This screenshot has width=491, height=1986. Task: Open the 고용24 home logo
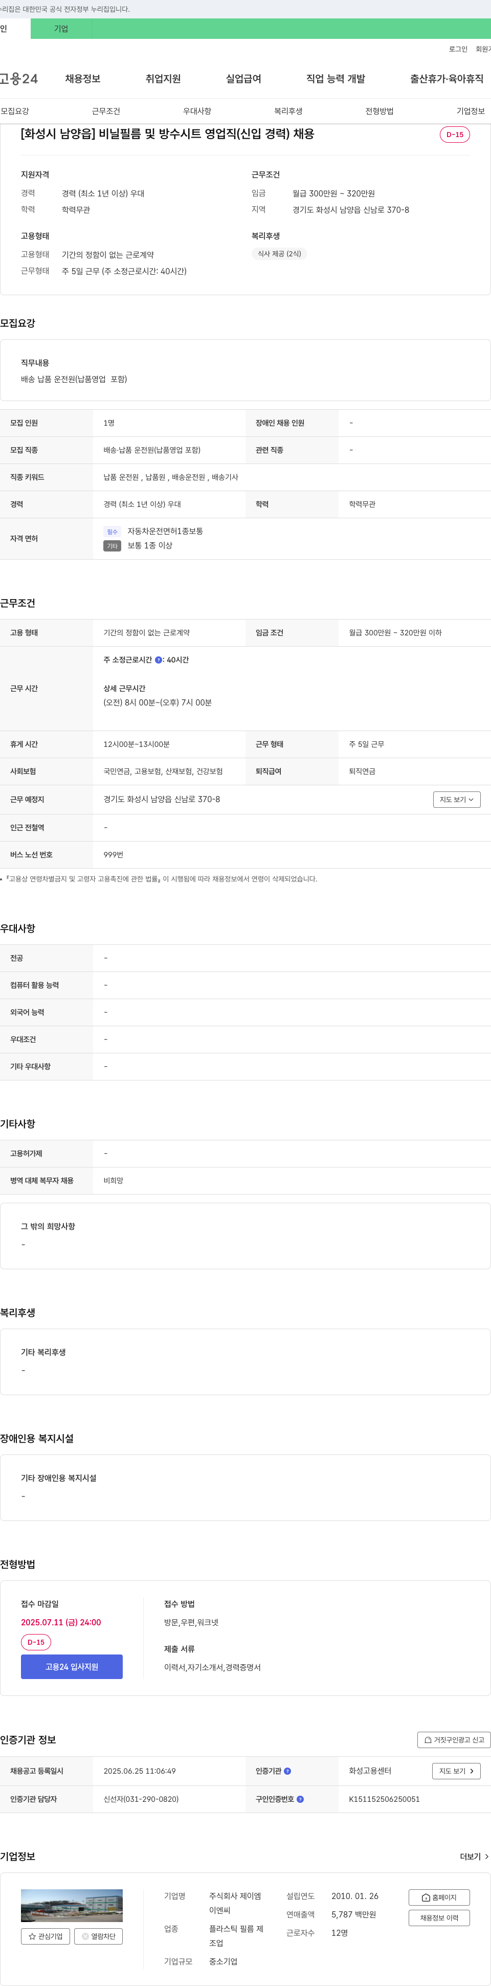click(x=18, y=79)
